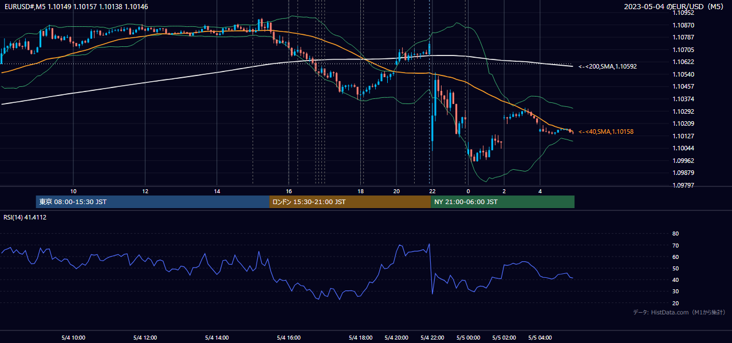Click the 5/4 20:00 date label
Screen dimensions: 732x343
(396, 337)
